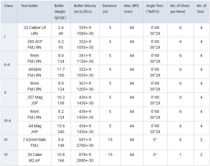Click the .357 Mag JSP cell
Image resolution: width=210 pixels, height=166 pixels.
pos(34,100)
